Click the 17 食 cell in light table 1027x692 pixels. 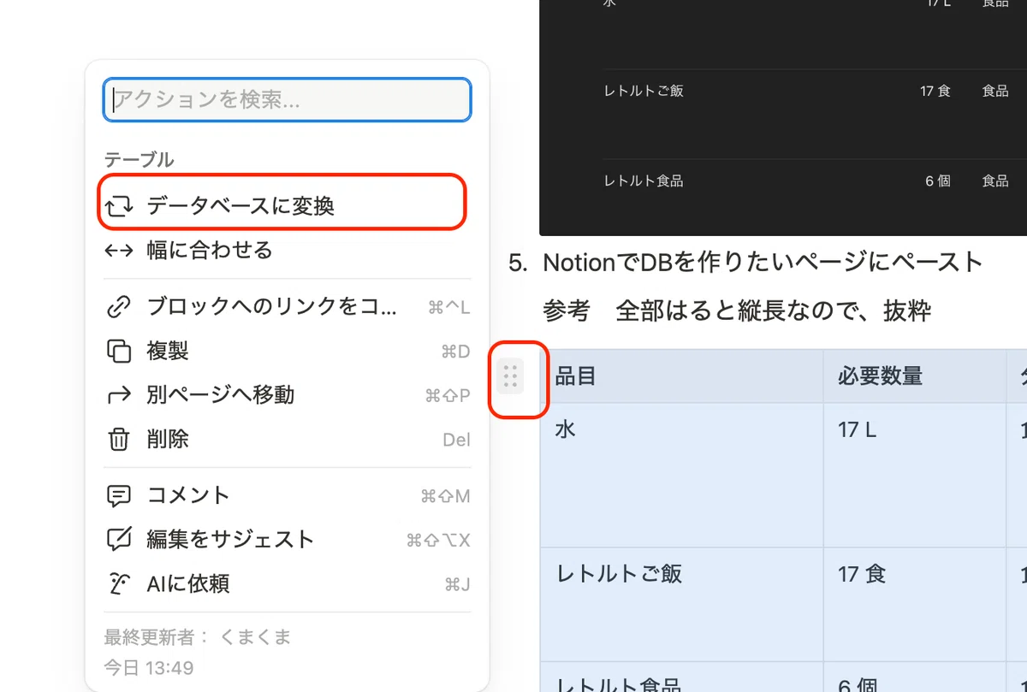[x=914, y=604]
